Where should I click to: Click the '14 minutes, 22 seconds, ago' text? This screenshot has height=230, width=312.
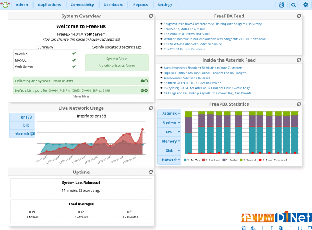pos(81,191)
